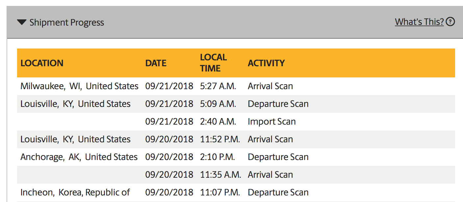Image resolution: width=463 pixels, height=202 pixels.
Task: Click the Import Scan activity text
Action: 272,122
